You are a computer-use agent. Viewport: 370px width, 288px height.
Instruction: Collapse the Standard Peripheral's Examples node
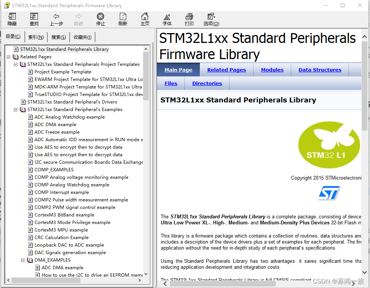15,110
